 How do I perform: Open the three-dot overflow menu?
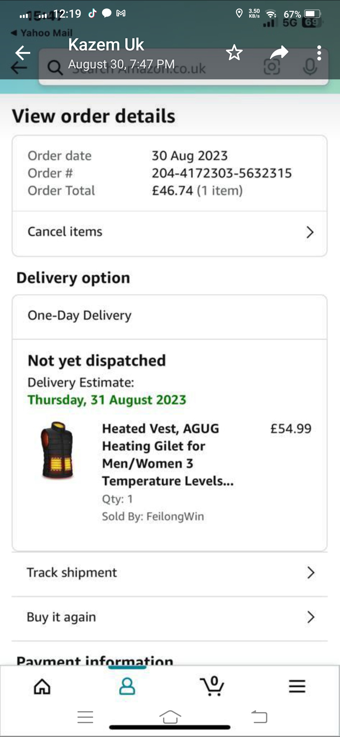319,53
